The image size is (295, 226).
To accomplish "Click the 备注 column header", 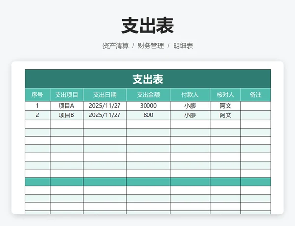I will 256,95.
